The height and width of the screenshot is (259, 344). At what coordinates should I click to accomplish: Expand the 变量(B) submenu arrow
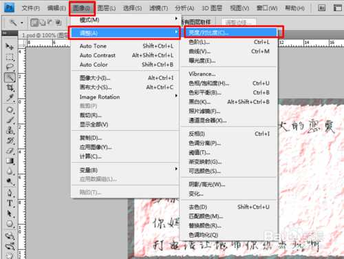(176, 169)
